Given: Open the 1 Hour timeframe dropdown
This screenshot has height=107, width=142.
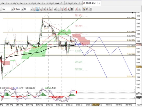Looking at the screenshot, I should [12, 9].
